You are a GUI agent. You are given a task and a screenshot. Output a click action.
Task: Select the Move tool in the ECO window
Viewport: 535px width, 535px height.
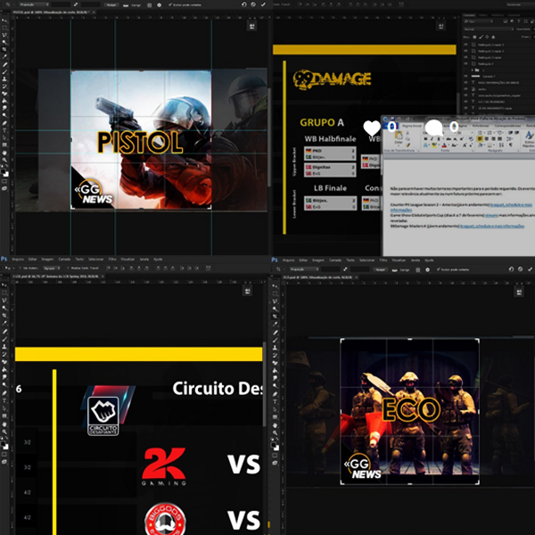point(275,285)
